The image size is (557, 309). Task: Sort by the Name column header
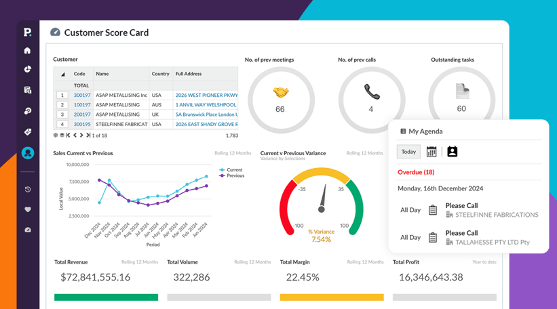tap(102, 74)
